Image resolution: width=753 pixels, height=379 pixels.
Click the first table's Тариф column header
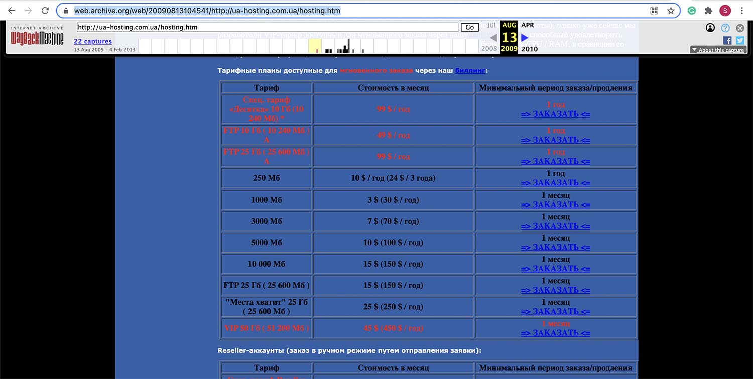click(267, 88)
